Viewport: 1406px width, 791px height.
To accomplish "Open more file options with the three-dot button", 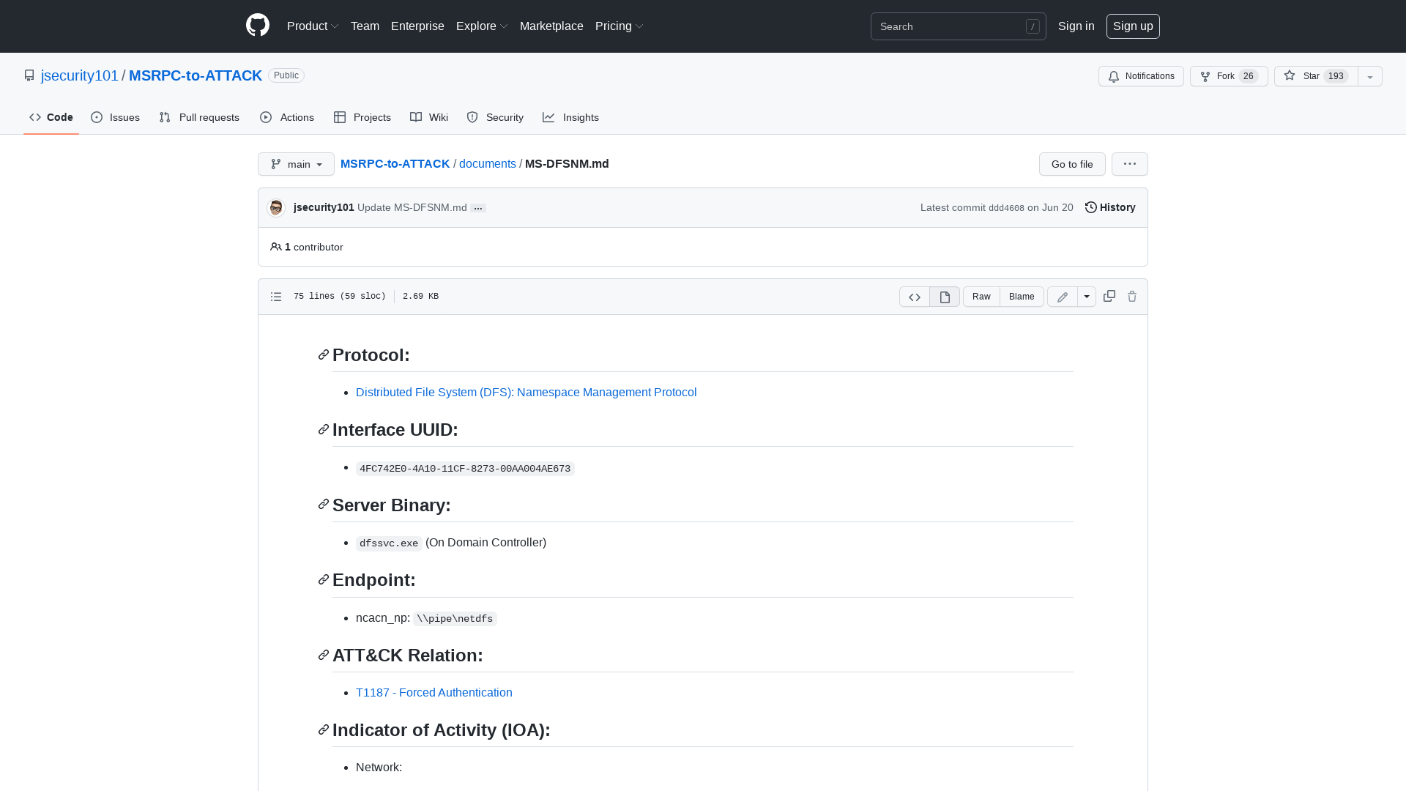I will pos(1129,164).
